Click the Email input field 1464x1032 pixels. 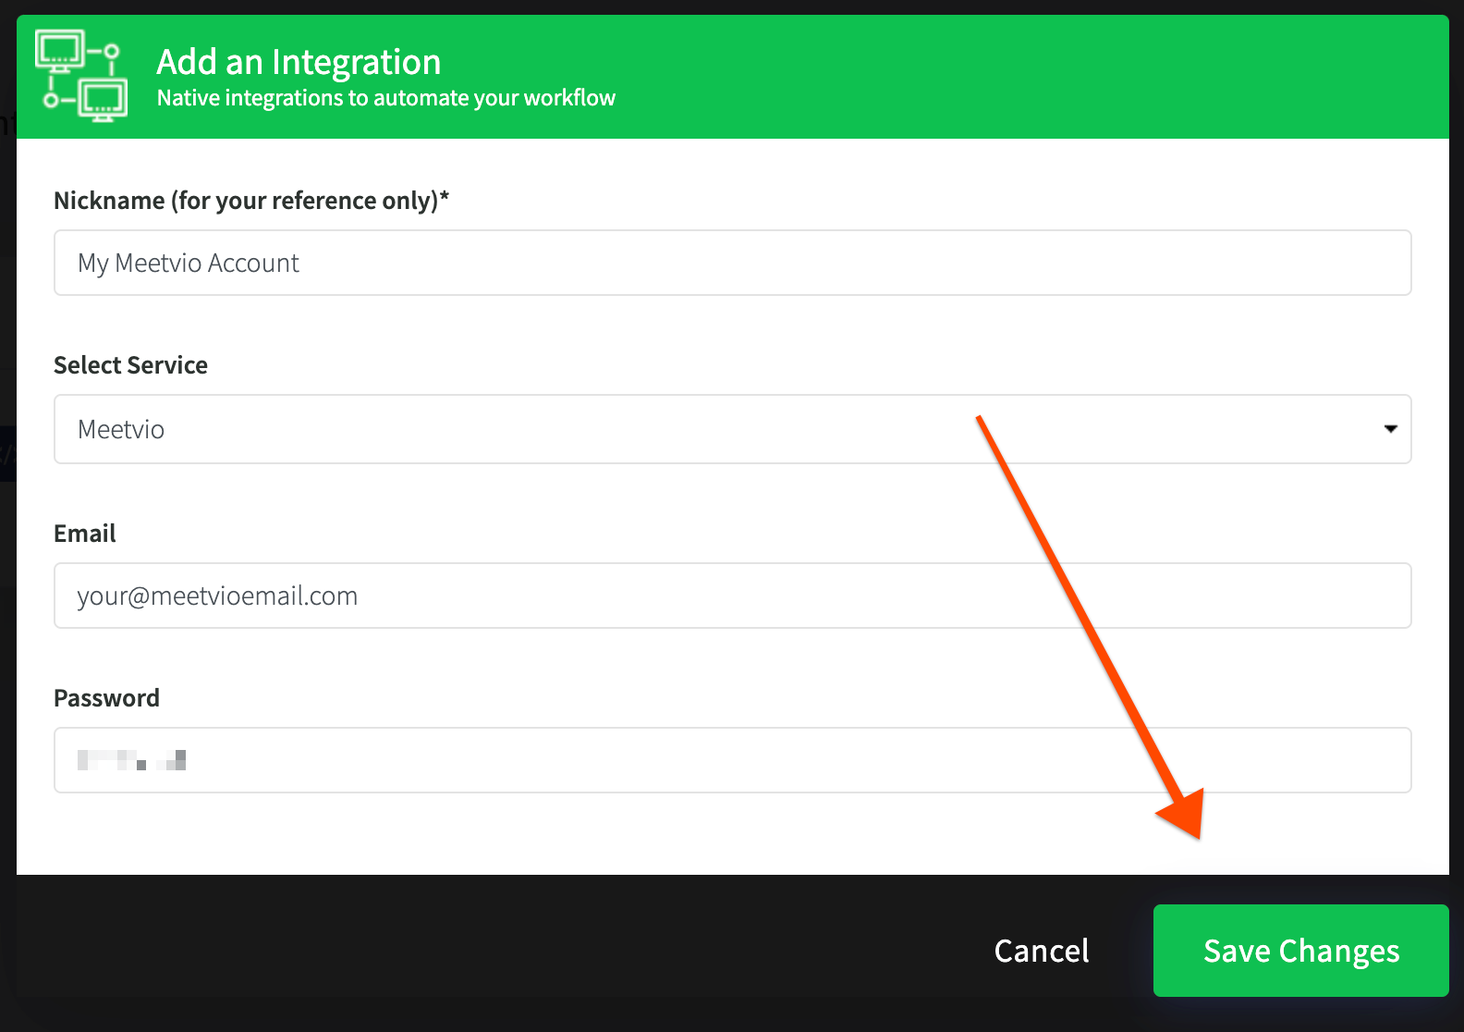point(732,596)
